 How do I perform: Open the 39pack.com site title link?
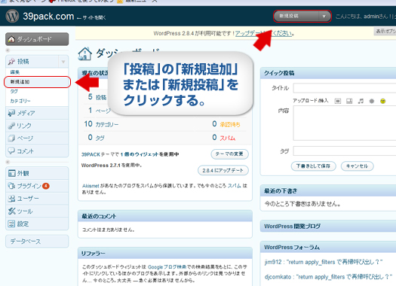point(48,17)
